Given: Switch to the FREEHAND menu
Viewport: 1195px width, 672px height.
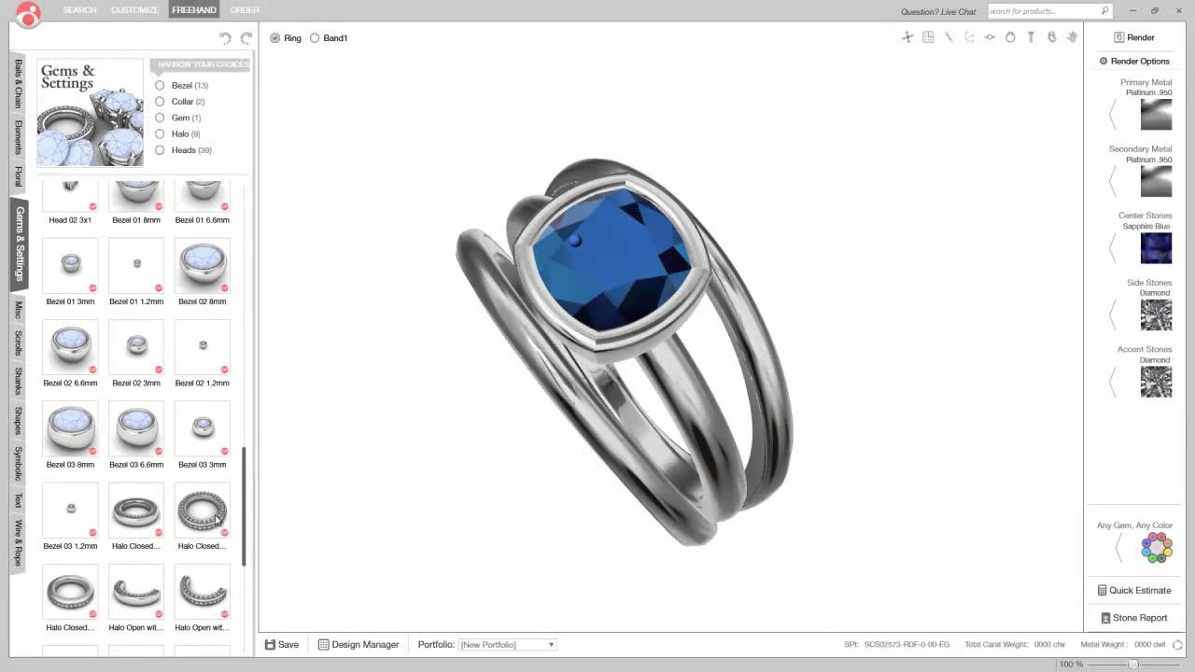Looking at the screenshot, I should 192,9.
